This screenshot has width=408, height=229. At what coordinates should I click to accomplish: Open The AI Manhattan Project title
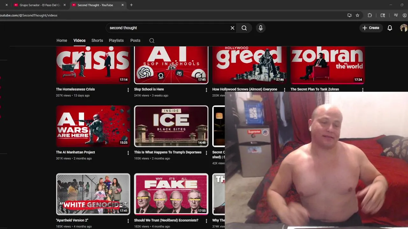click(75, 152)
